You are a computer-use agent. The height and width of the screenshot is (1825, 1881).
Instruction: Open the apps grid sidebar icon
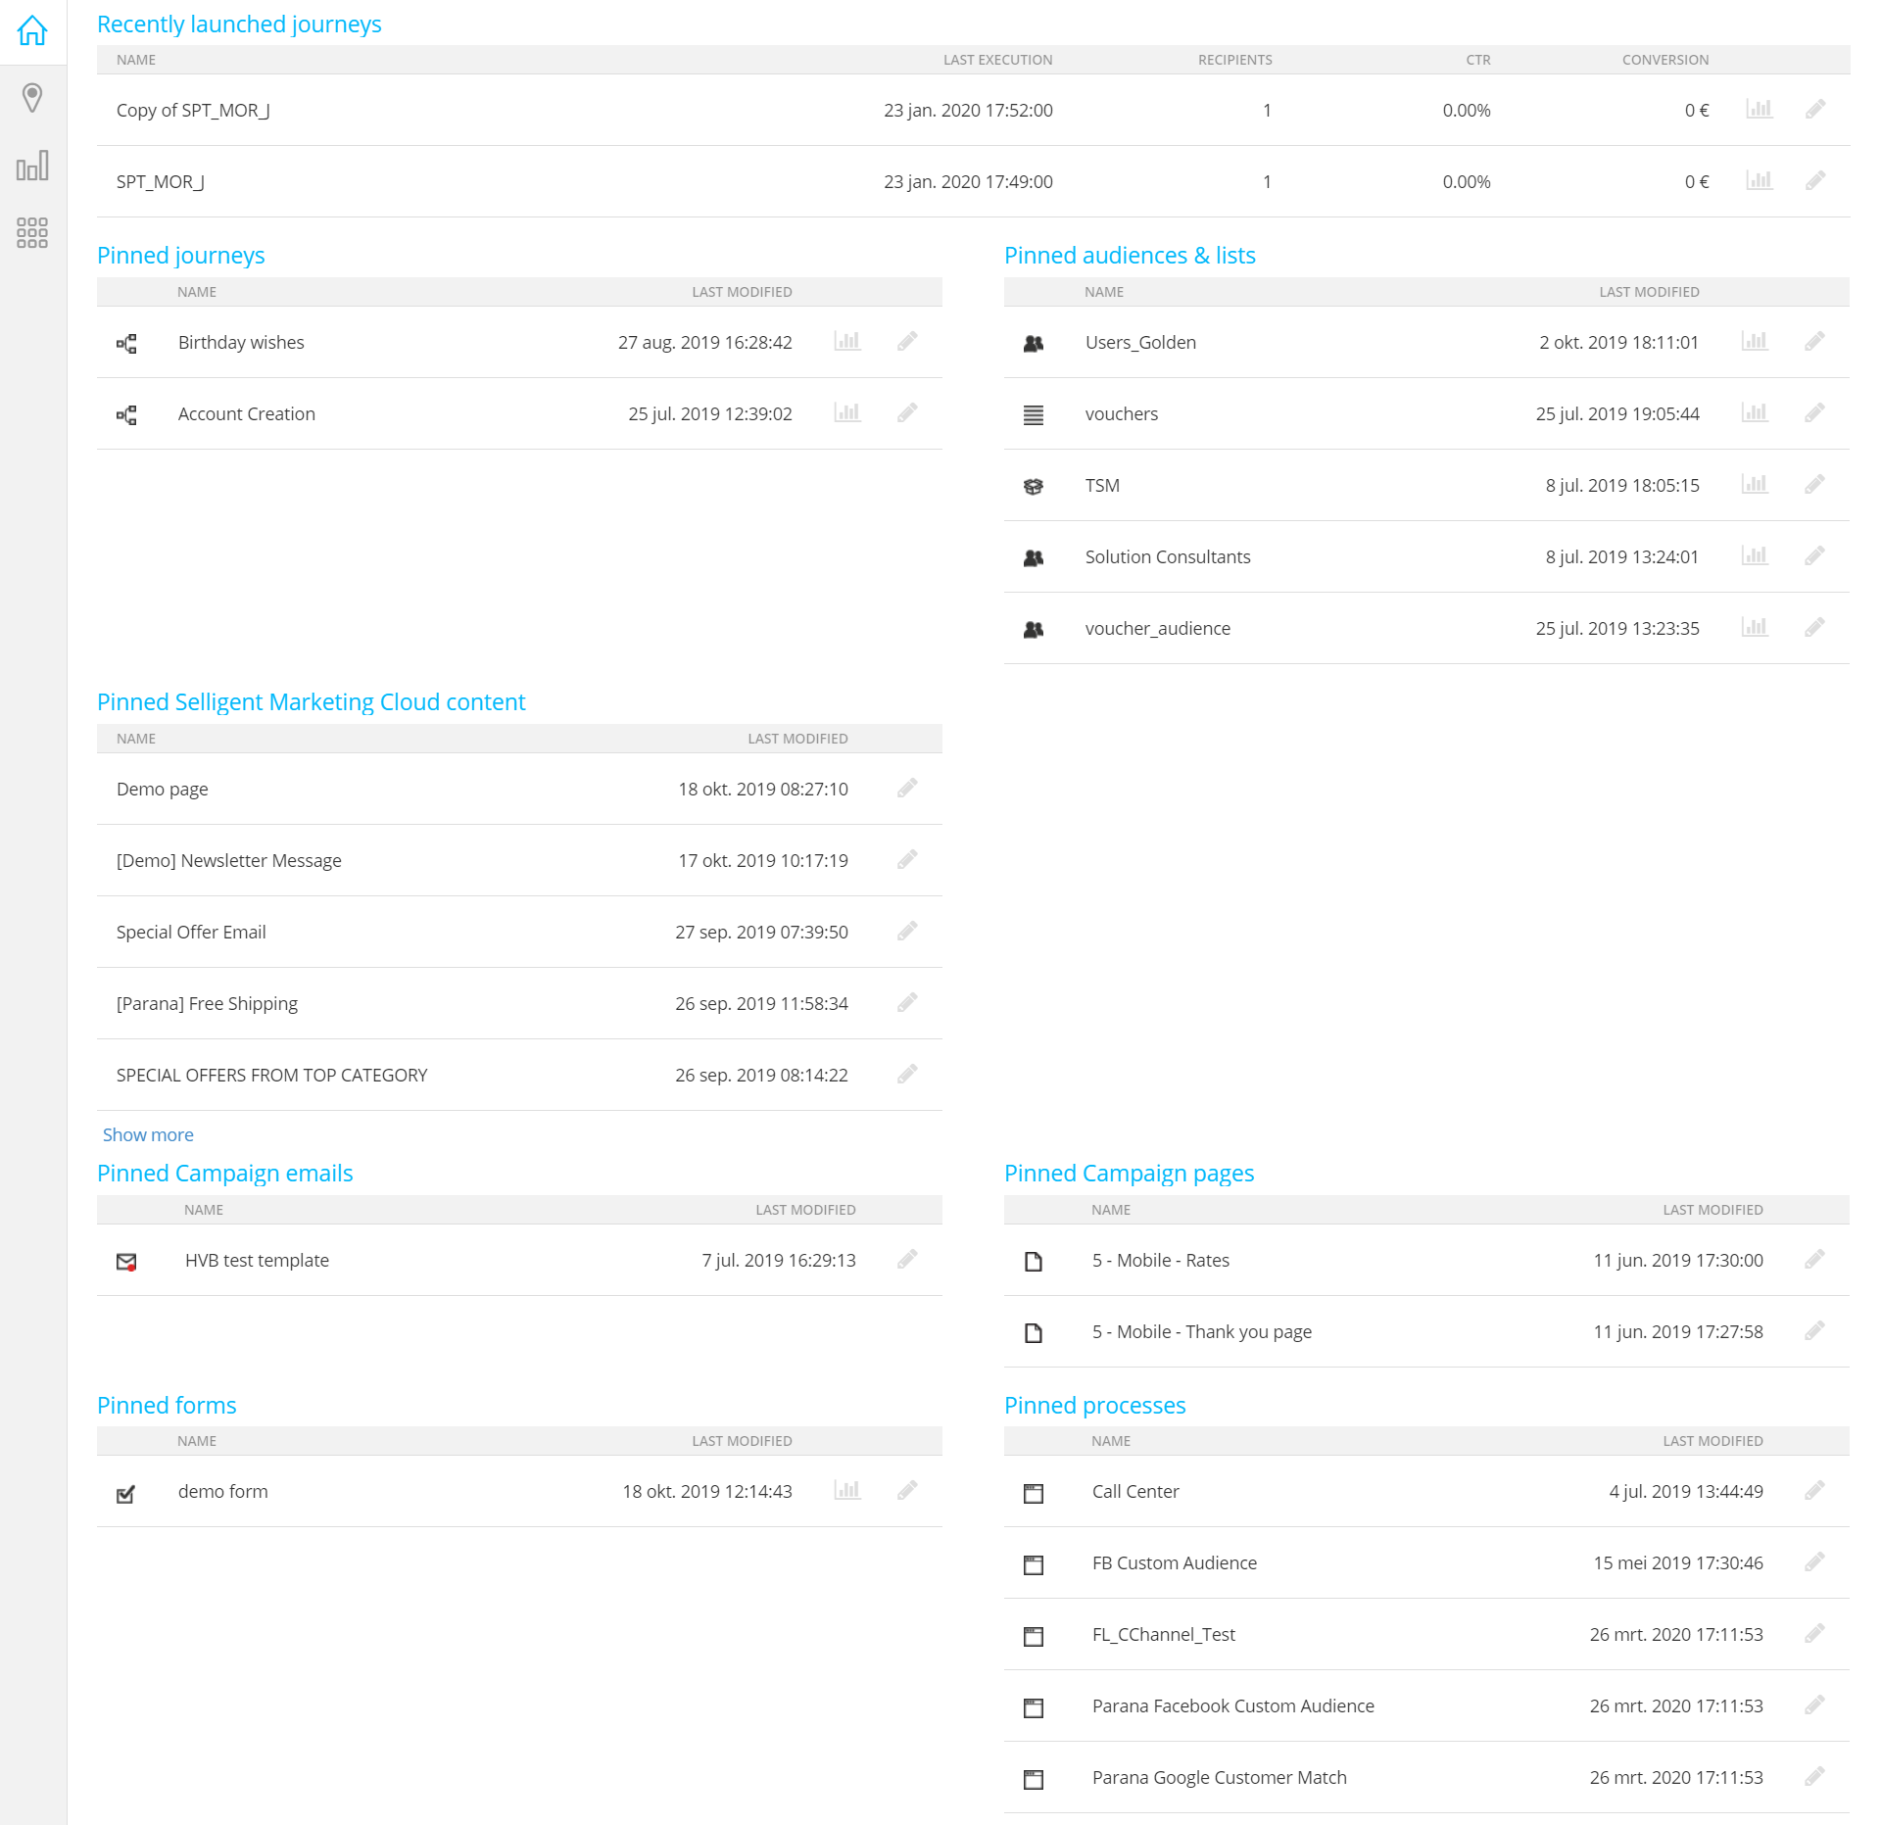tap(32, 232)
